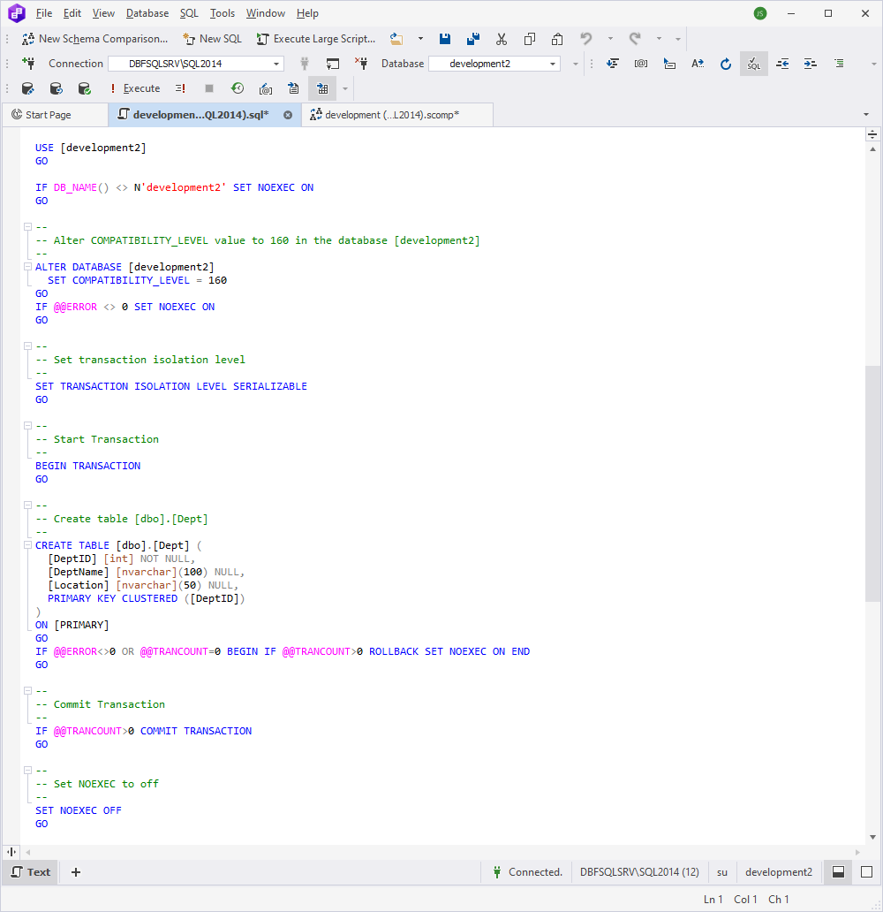Open the SQL menu
The height and width of the screenshot is (912, 883).
[x=189, y=13]
